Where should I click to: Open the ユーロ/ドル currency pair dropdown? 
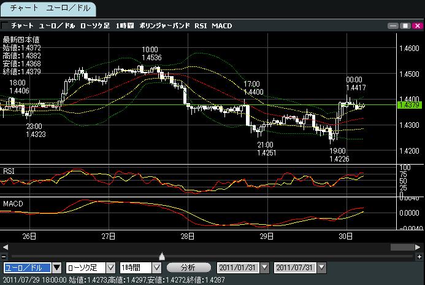pyautogui.click(x=57, y=268)
